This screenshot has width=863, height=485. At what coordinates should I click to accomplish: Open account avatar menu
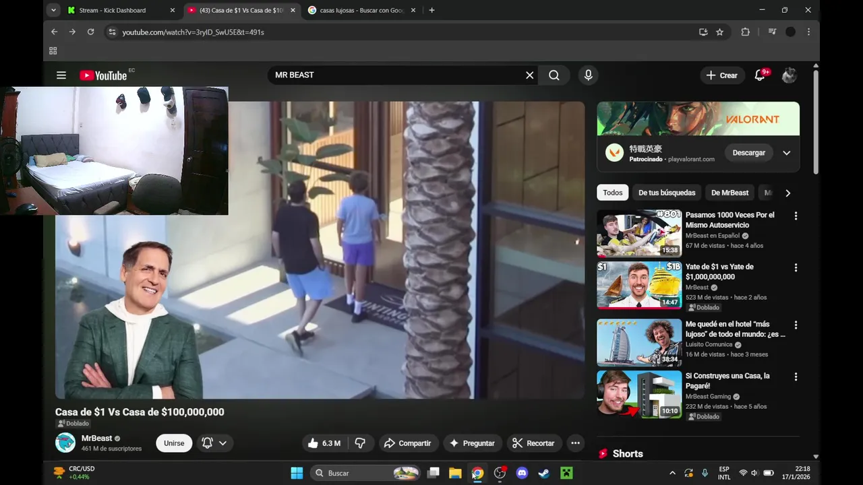pyautogui.click(x=789, y=75)
